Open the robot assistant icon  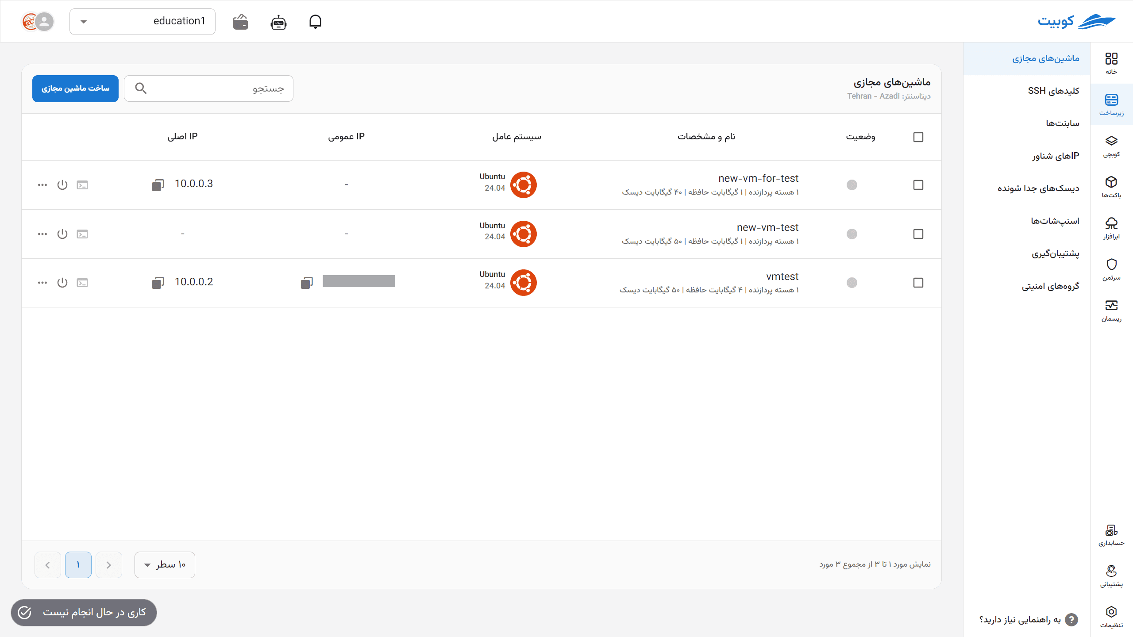278,22
